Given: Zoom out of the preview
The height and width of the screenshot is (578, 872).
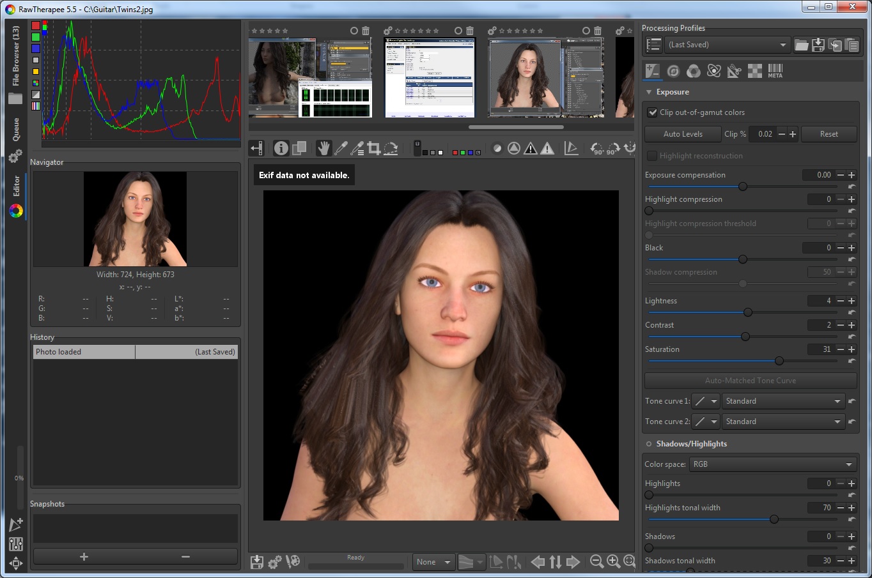Looking at the screenshot, I should [596, 561].
